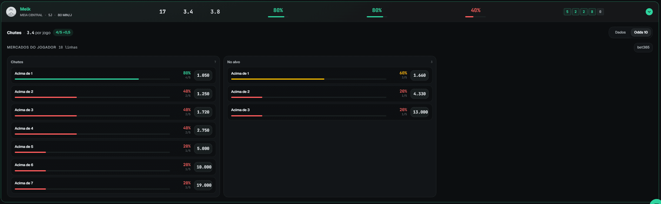Switch to the Dados tab
Viewport: 661px width, 204px height.
(620, 32)
